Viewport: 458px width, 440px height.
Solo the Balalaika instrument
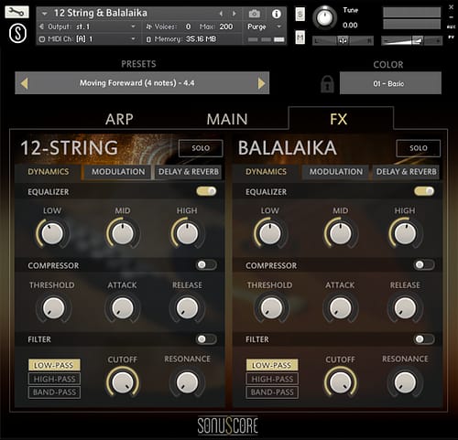point(418,148)
